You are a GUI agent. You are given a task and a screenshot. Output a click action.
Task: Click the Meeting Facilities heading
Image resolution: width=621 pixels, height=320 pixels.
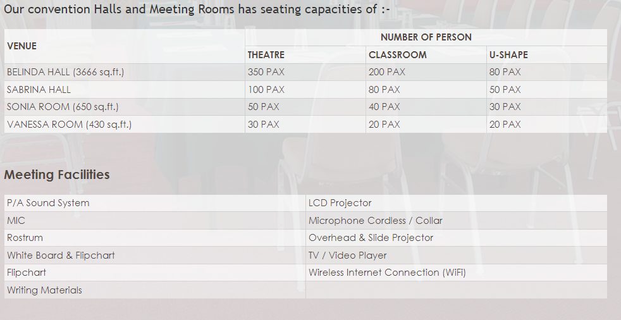click(x=57, y=175)
